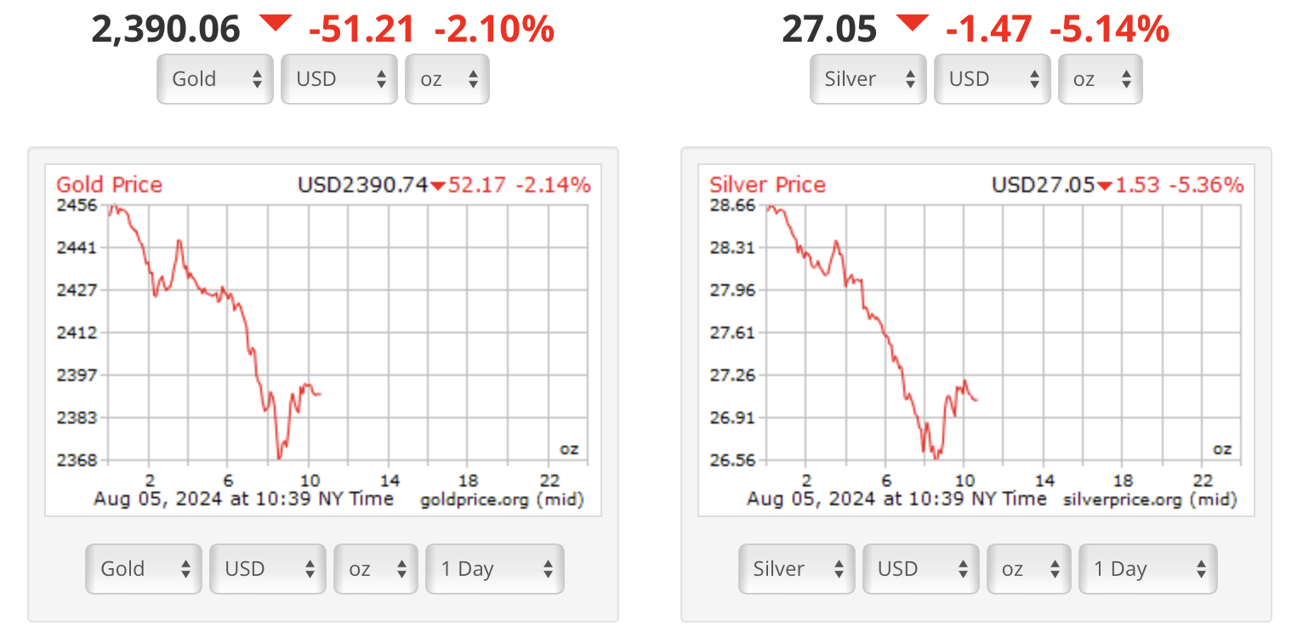
Task: Expand the USD dropdown below the gold chart
Action: point(268,569)
